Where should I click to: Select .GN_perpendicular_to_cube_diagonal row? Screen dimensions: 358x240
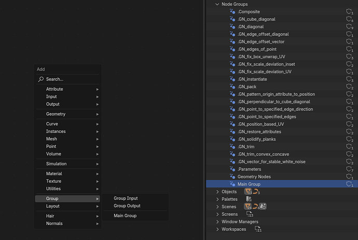(282, 102)
